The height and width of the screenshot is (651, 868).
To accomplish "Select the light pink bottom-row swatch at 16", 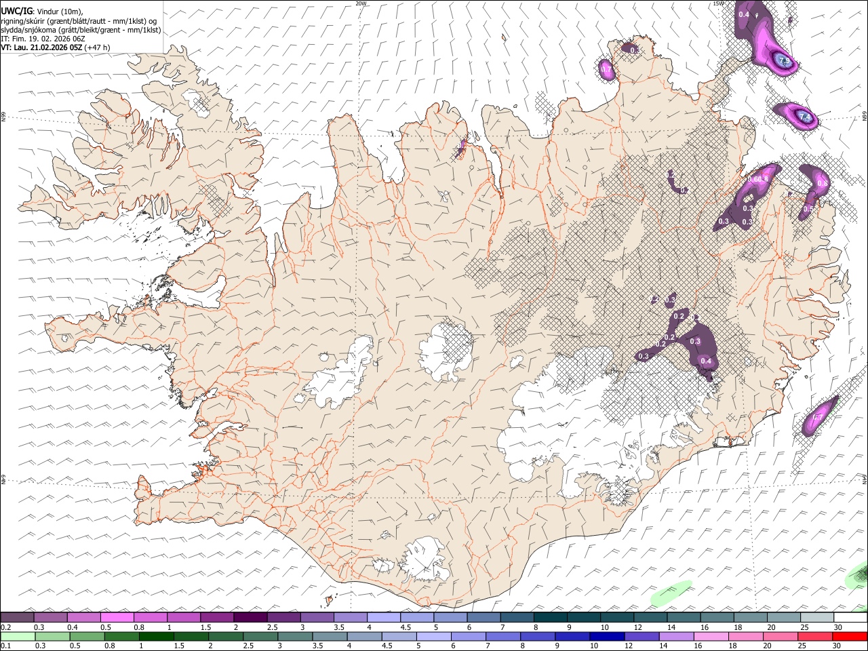I will point(710,637).
